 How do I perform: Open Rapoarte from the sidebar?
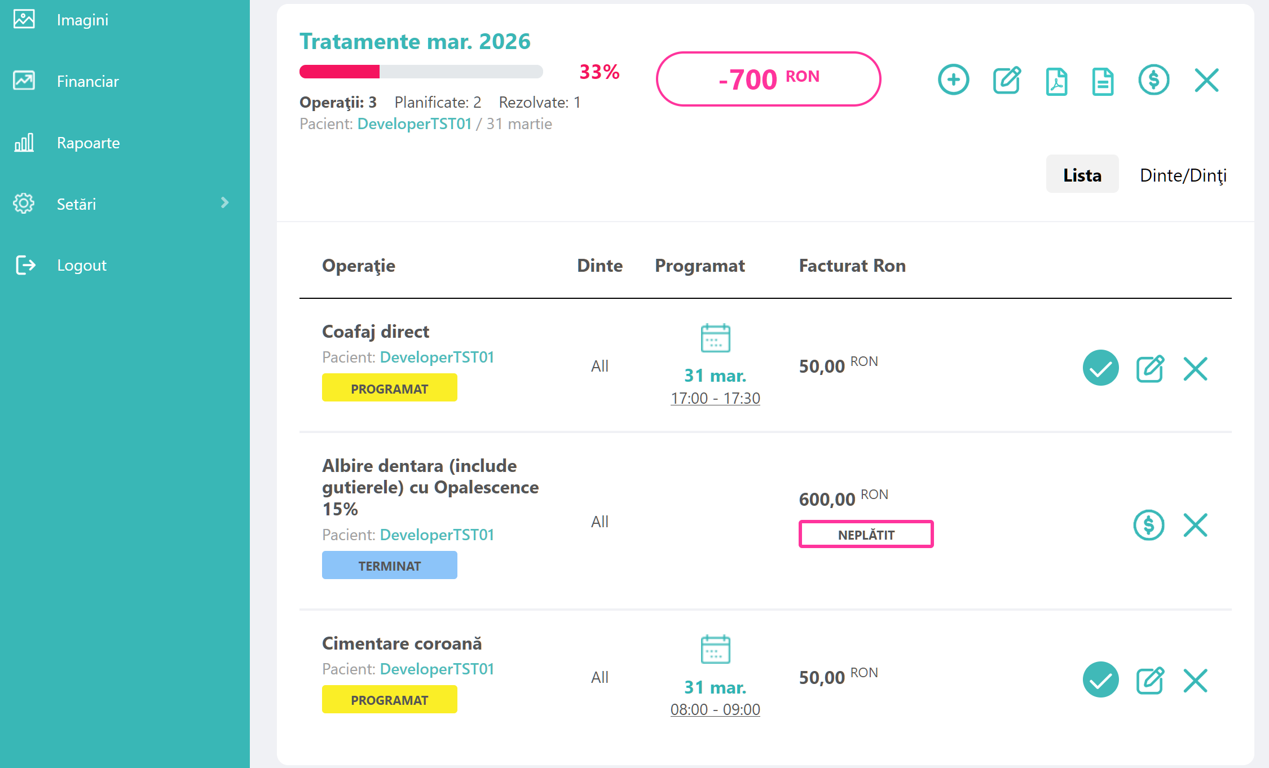tap(88, 143)
